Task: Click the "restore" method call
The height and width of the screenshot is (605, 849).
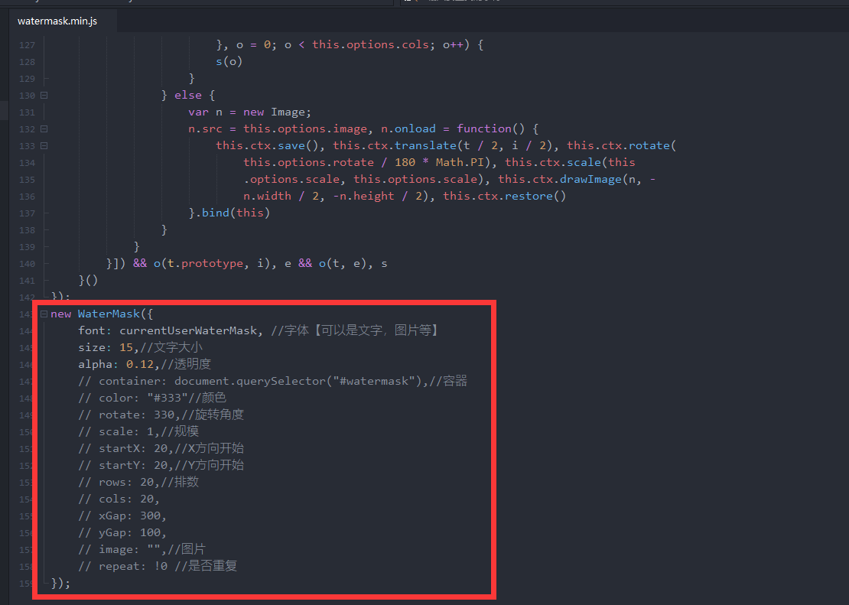Action: point(528,196)
